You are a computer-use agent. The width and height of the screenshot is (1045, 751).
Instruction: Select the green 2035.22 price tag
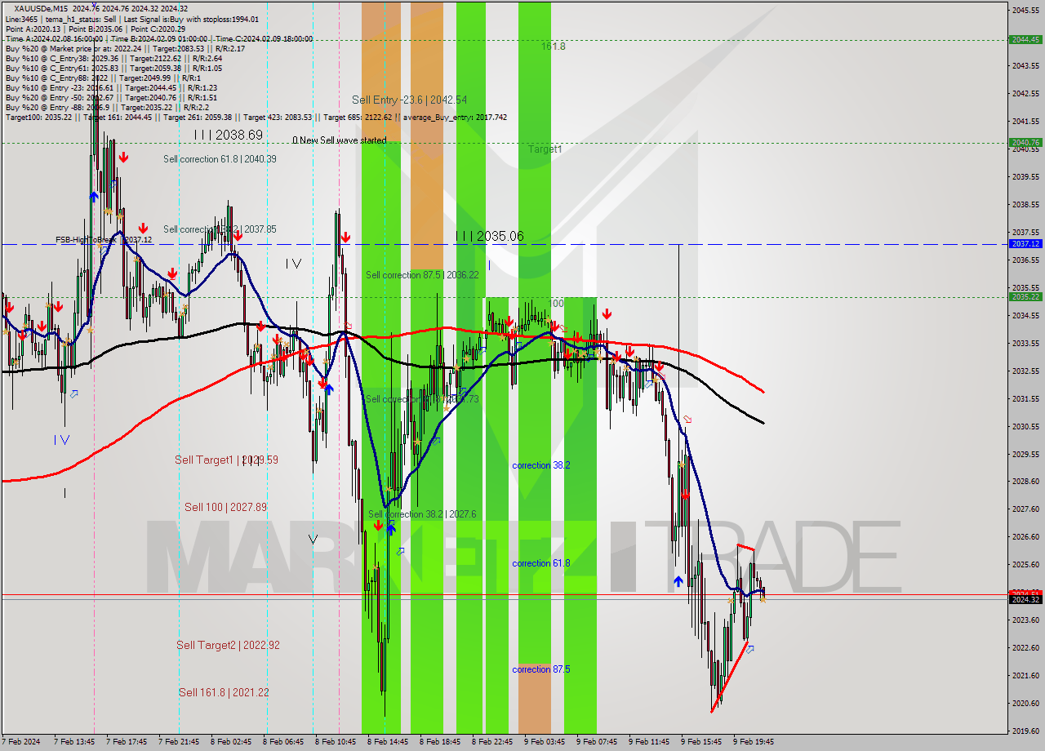[1025, 296]
